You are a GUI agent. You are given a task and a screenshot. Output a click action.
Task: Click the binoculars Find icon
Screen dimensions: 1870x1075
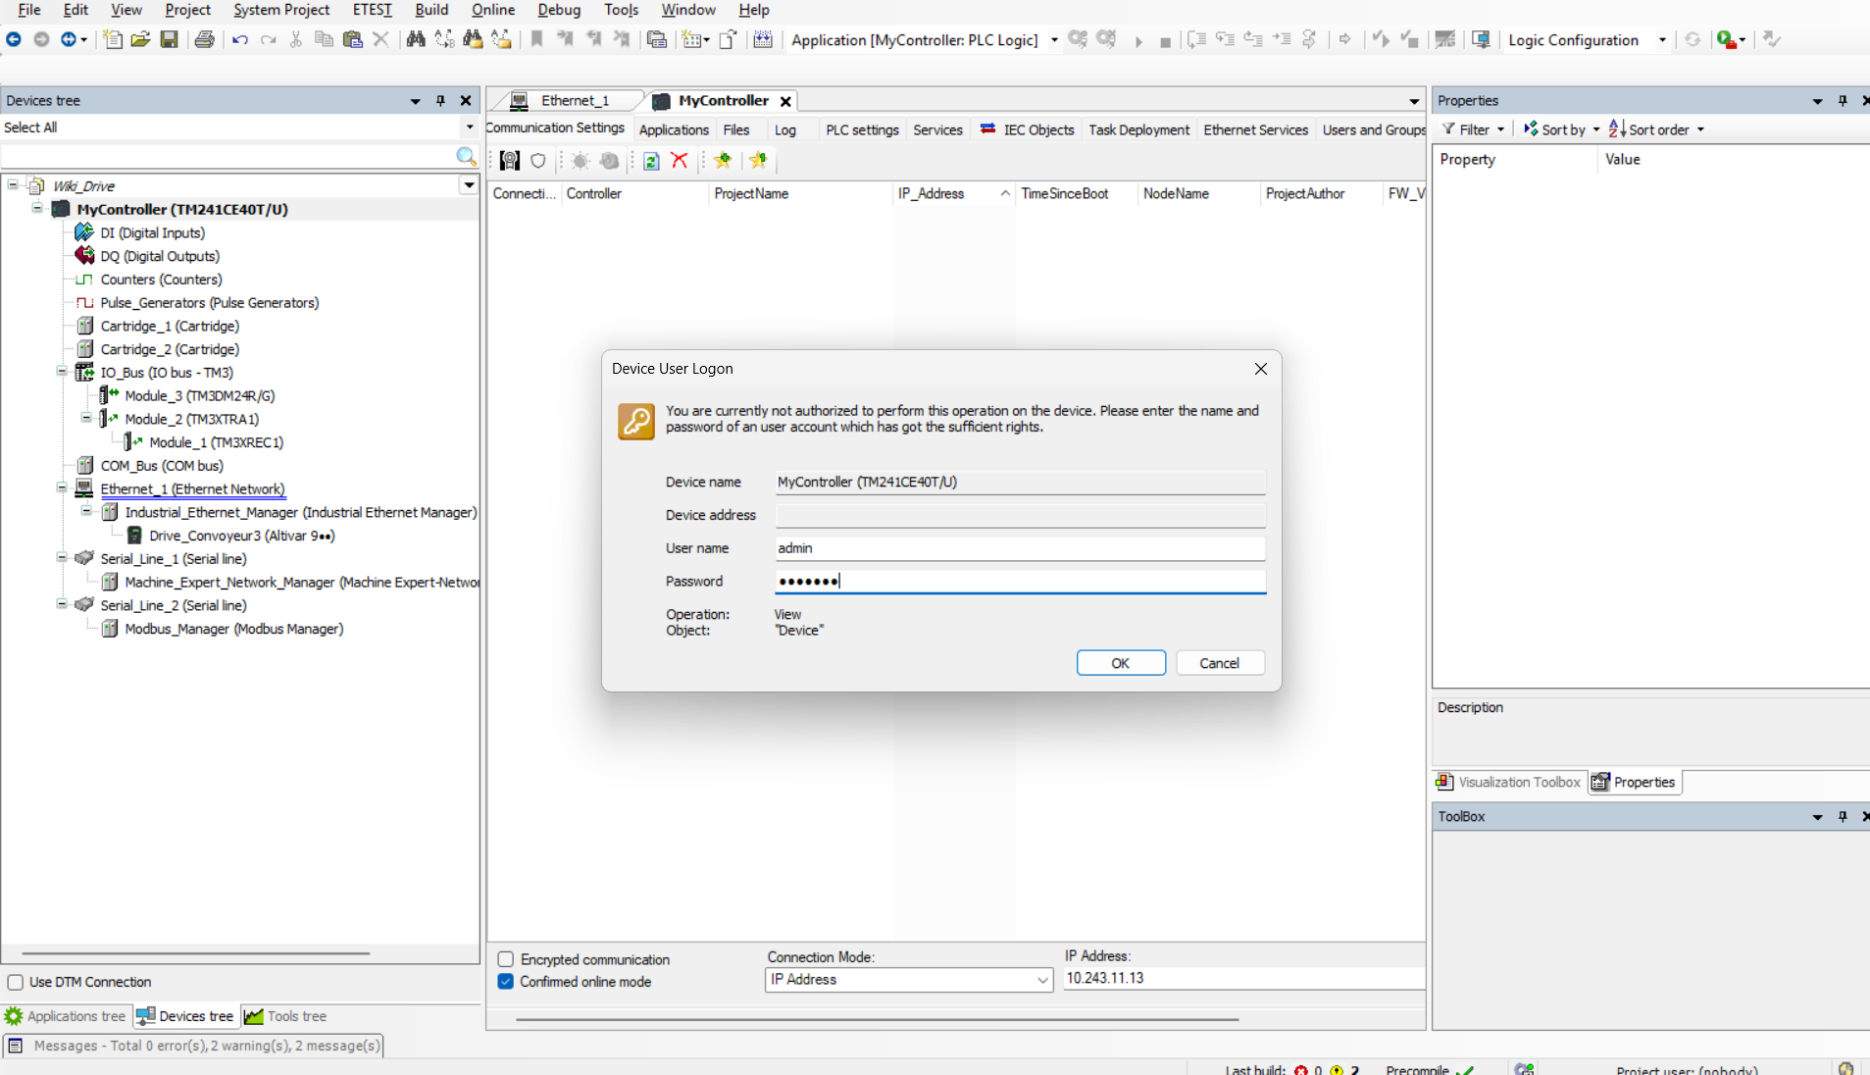[x=416, y=39]
